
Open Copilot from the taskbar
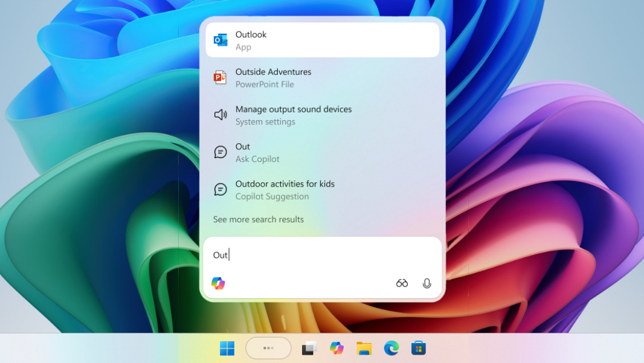[336, 348]
